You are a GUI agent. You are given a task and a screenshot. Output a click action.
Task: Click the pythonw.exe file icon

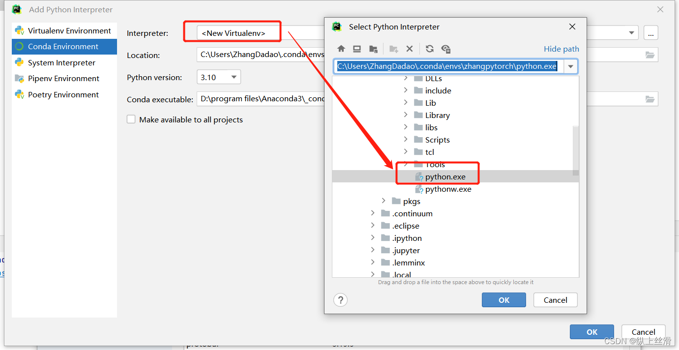point(419,189)
